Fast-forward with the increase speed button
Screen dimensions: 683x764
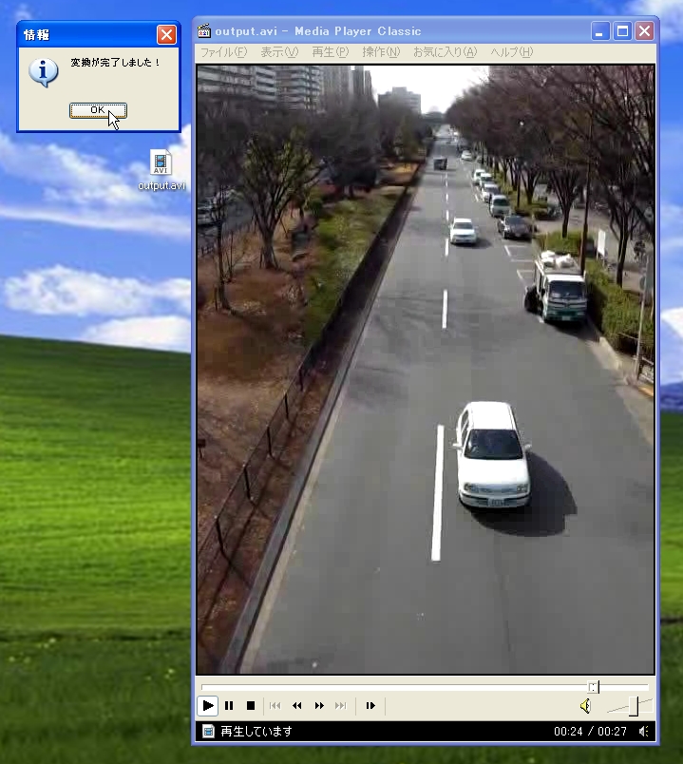click(319, 705)
